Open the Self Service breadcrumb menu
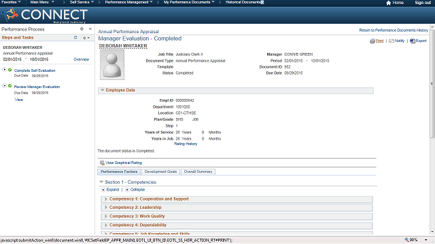The image size is (435, 244). click(x=82, y=2)
